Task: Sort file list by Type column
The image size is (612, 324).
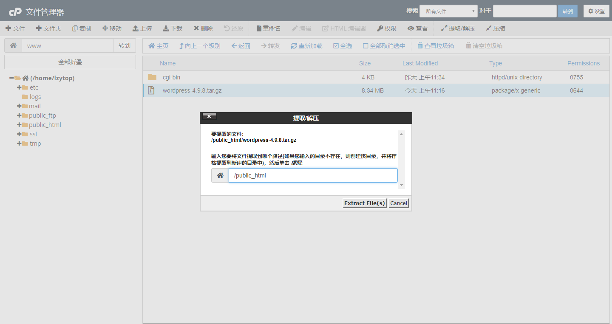Action: pyautogui.click(x=496, y=63)
